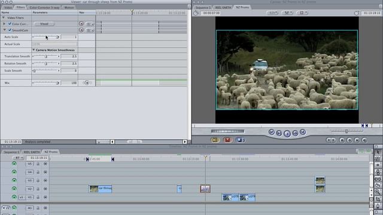Switch to the Video tab in Viewer
This screenshot has width=383, height=215.
pyautogui.click(x=8, y=8)
